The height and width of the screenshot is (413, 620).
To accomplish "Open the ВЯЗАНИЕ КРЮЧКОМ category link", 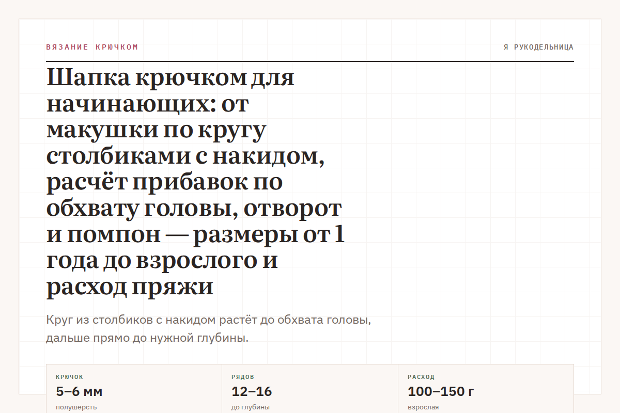I will pos(92,47).
